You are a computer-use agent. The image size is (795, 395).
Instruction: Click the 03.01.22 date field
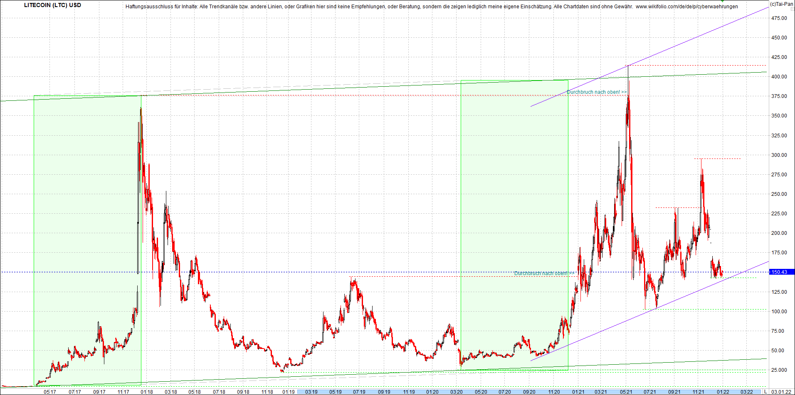pos(781,392)
